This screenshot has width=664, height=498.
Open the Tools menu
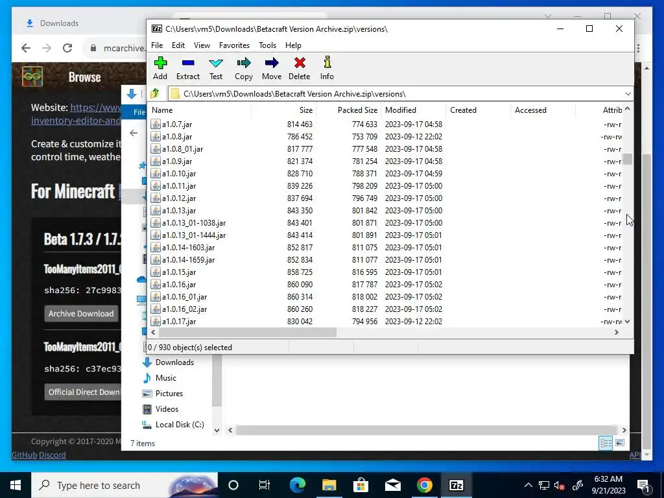[268, 45]
